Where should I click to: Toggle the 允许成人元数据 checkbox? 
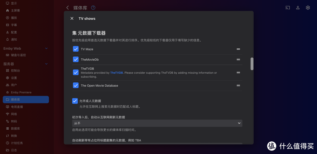coord(75,101)
